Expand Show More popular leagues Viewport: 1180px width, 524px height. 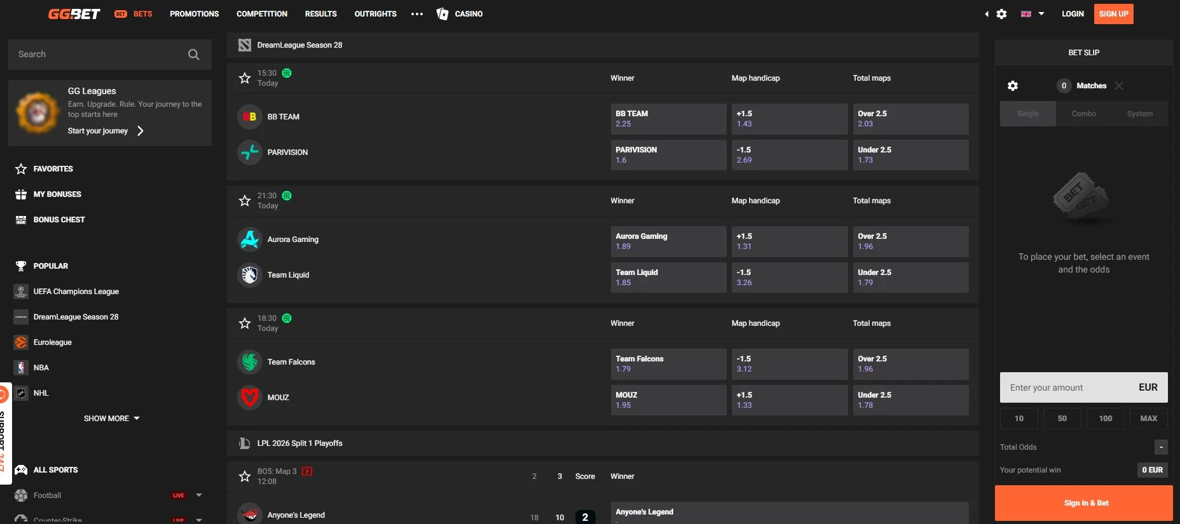coord(112,419)
